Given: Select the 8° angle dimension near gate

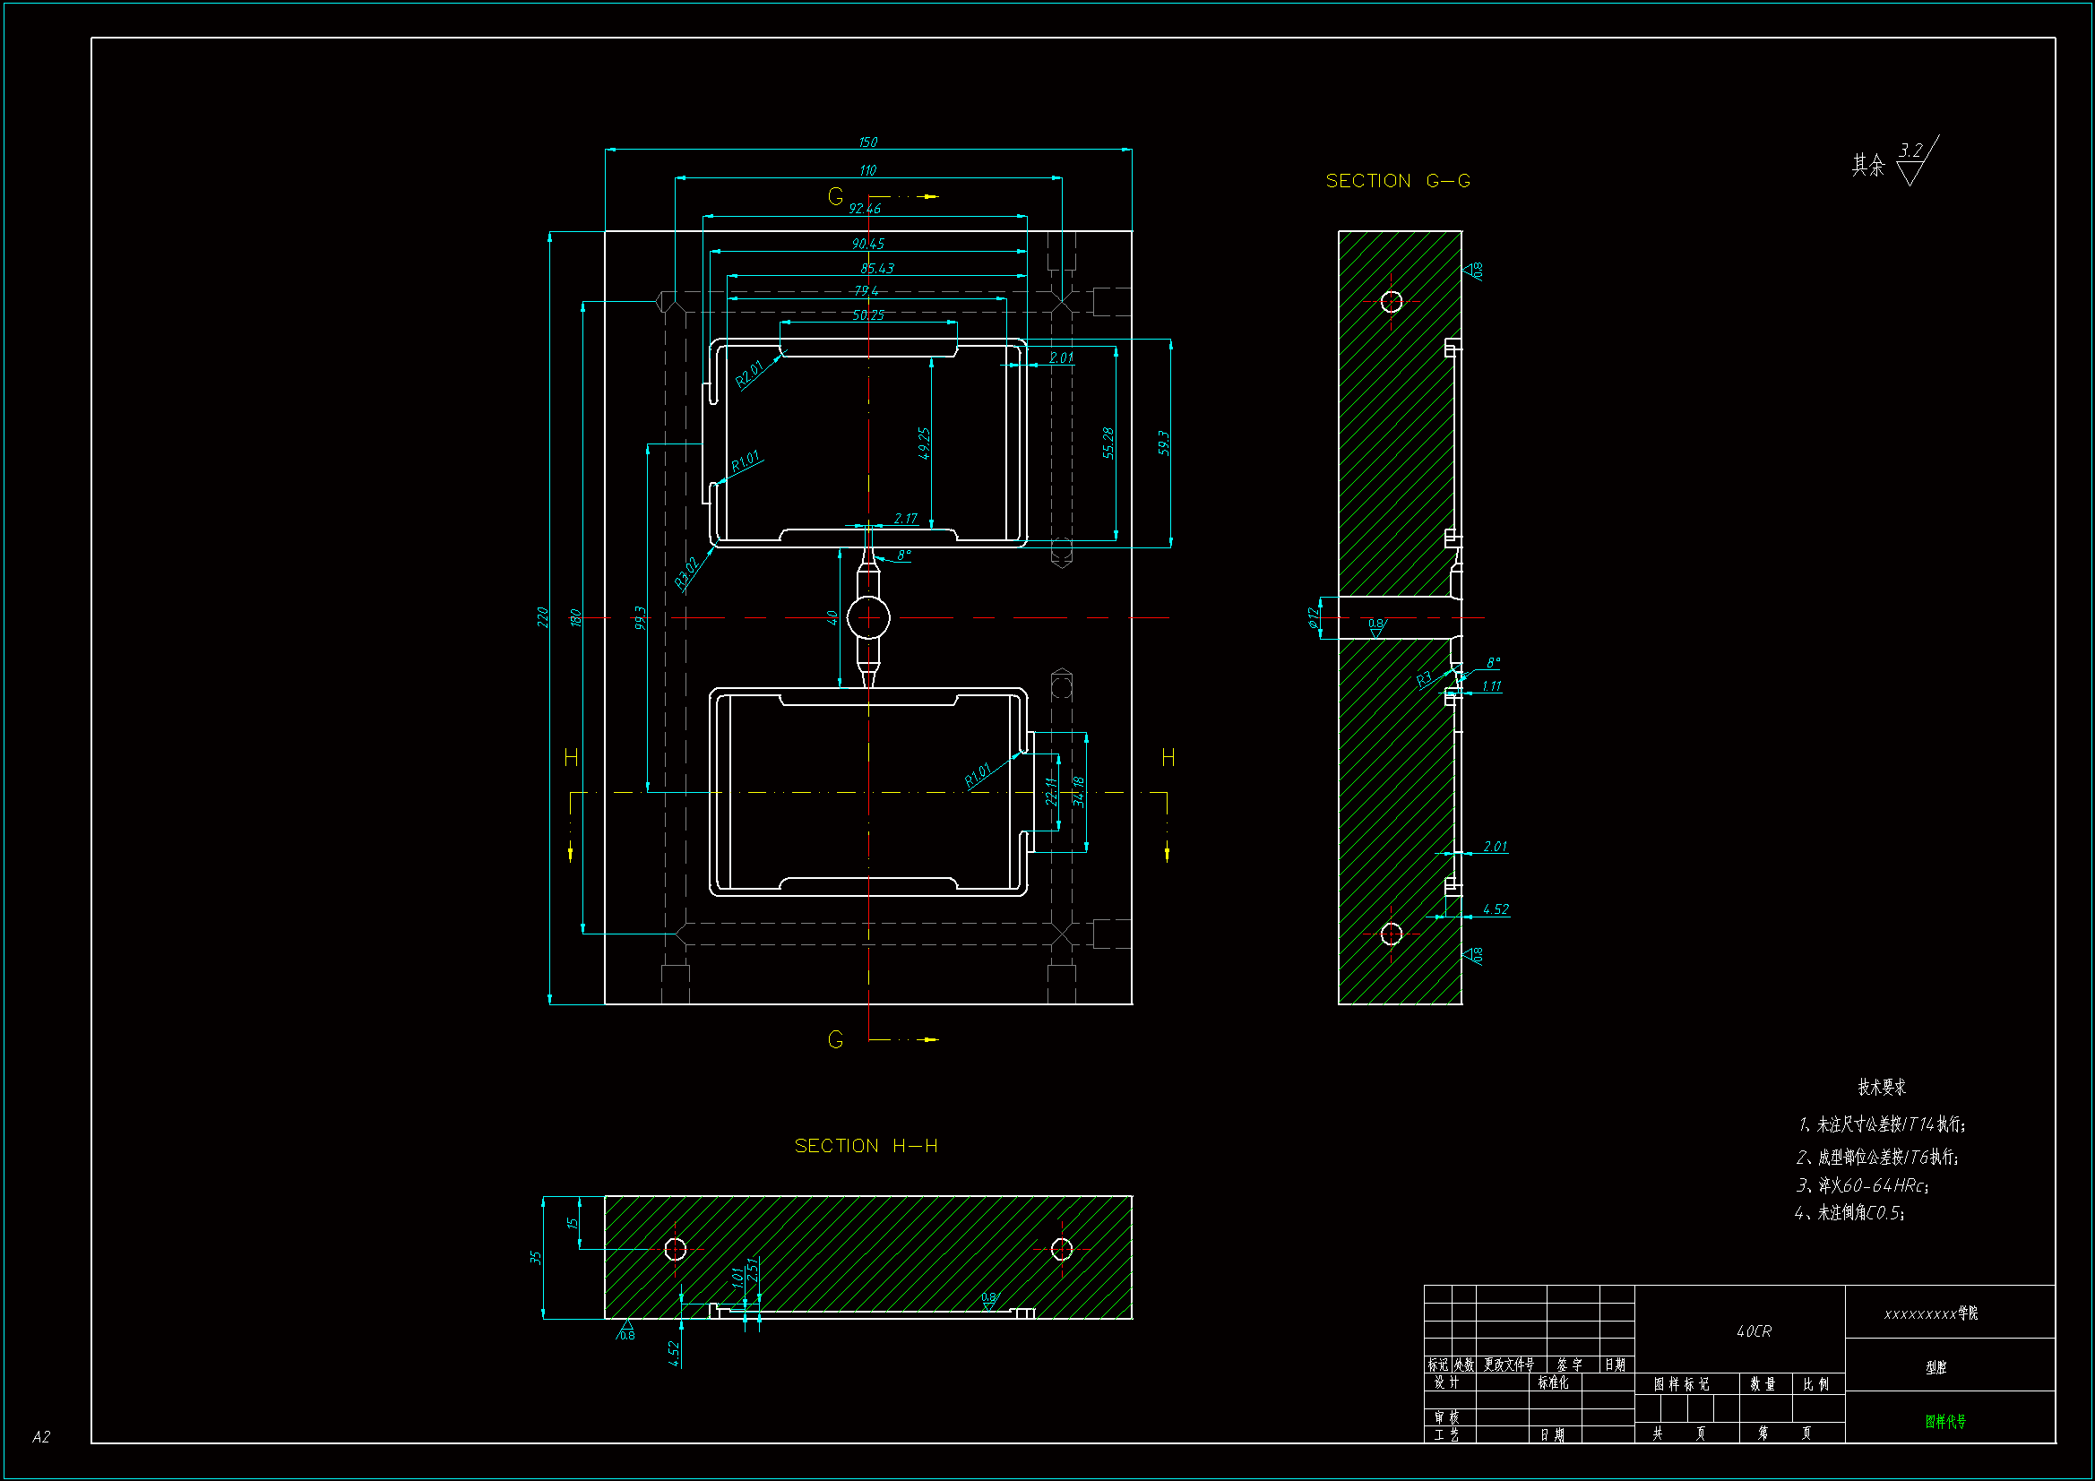Looking at the screenshot, I should point(903,555).
